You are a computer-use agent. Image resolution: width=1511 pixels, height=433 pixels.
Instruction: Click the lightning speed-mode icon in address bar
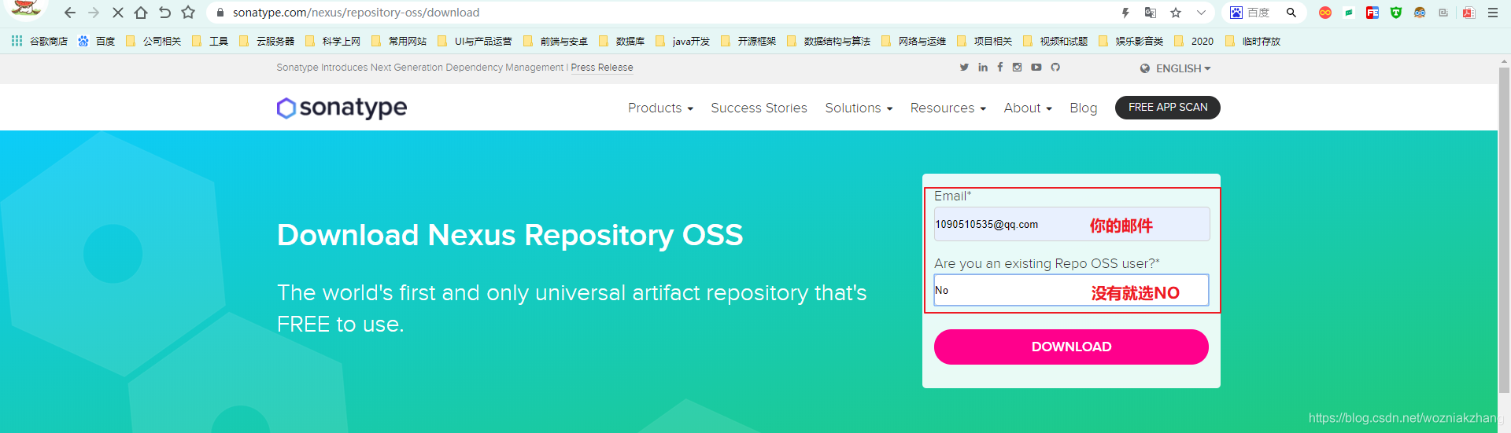(1125, 13)
